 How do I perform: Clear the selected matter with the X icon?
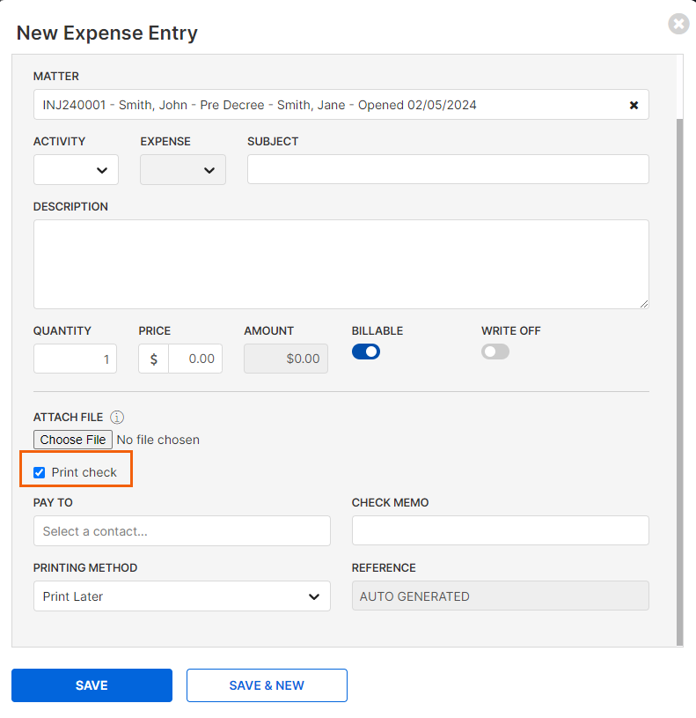tap(634, 106)
